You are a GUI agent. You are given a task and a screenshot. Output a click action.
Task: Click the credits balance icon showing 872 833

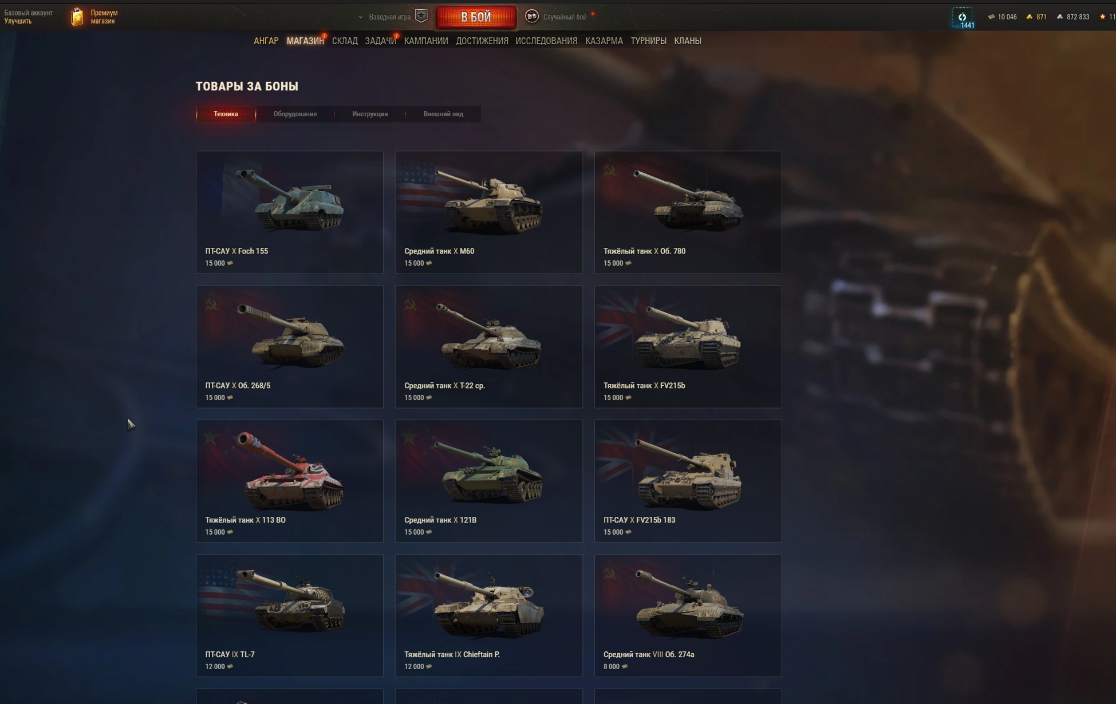point(1059,17)
